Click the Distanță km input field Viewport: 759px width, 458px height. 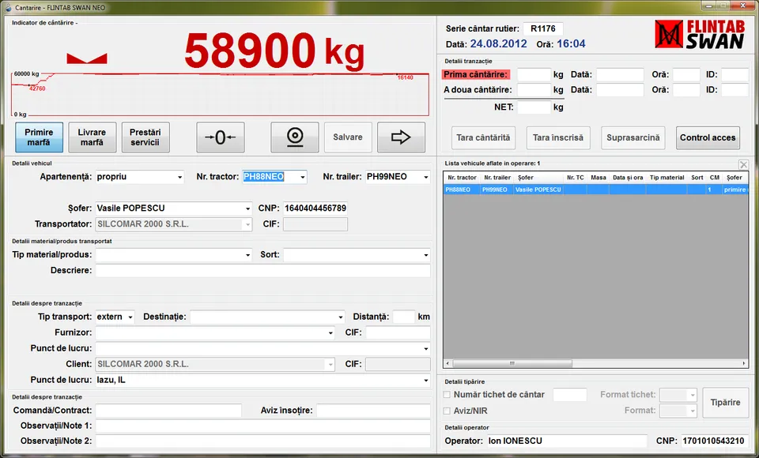coord(404,317)
